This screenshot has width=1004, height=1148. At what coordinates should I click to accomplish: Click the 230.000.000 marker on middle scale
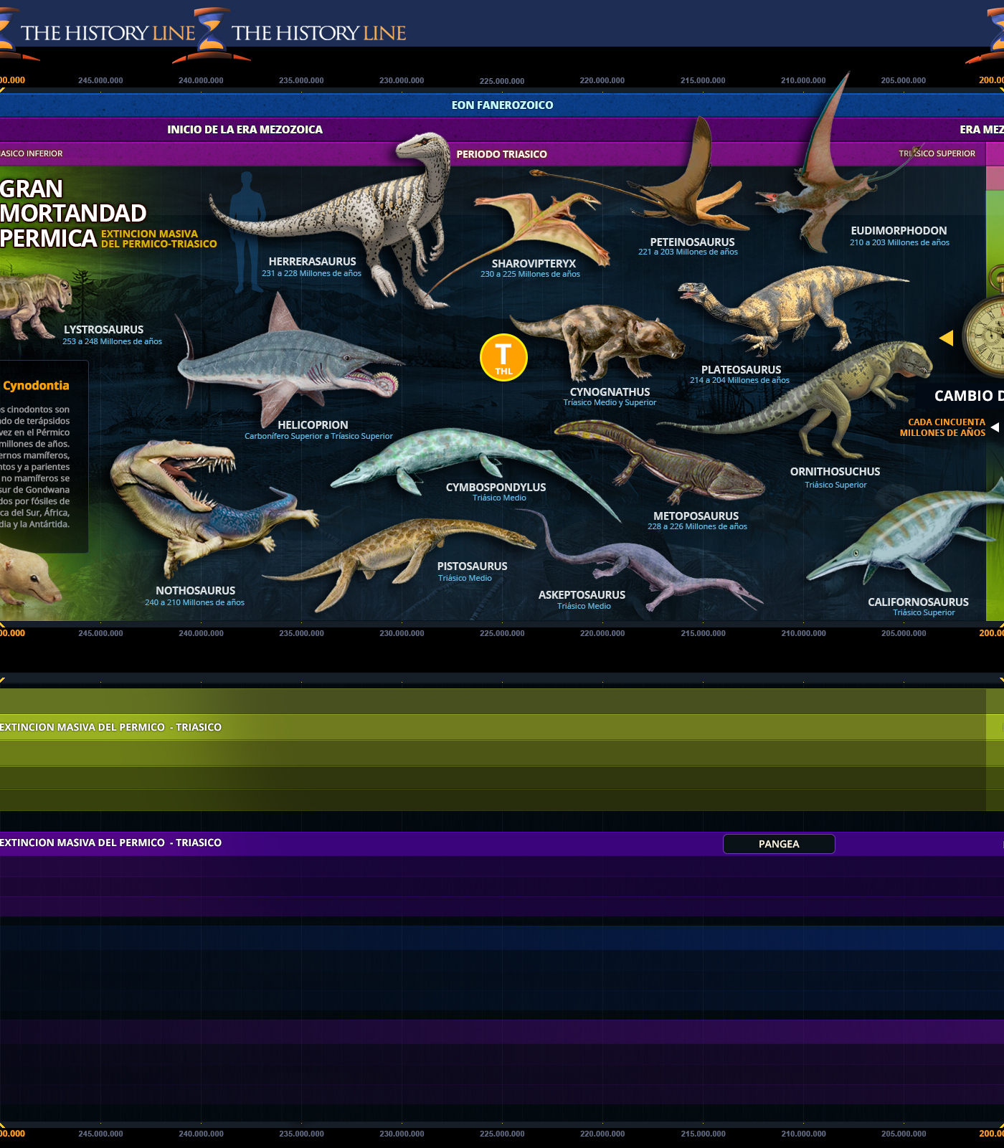coord(402,633)
